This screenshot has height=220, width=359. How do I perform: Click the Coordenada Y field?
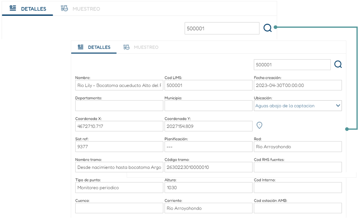208,126
